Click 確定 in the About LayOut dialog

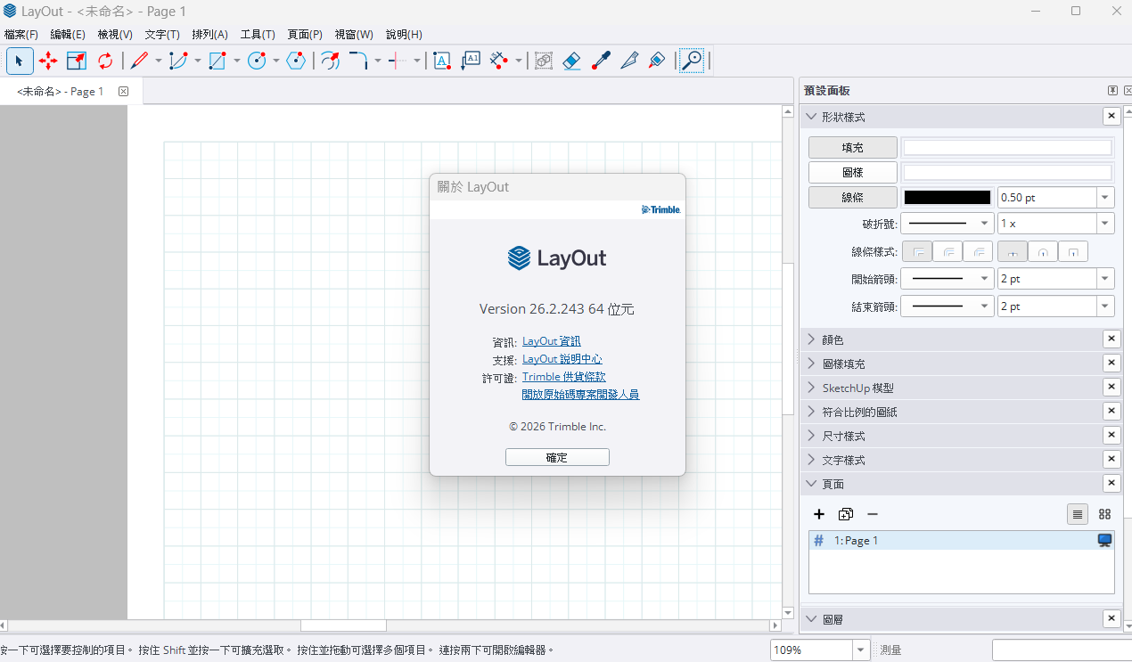coord(557,457)
